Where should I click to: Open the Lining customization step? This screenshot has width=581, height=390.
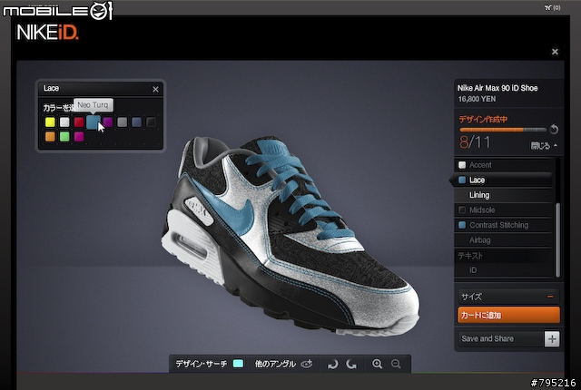point(503,195)
